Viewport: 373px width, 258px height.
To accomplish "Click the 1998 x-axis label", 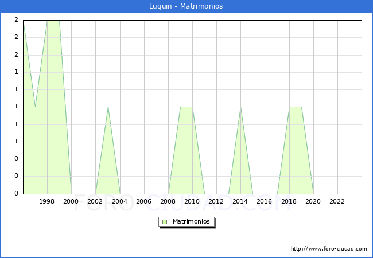I will coord(47,201).
